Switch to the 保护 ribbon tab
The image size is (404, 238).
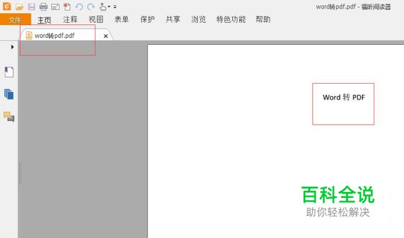[147, 19]
